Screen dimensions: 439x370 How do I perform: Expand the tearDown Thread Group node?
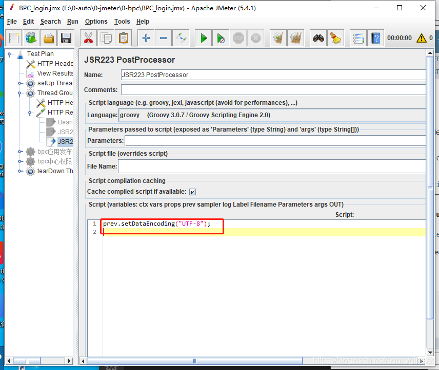(x=20, y=171)
